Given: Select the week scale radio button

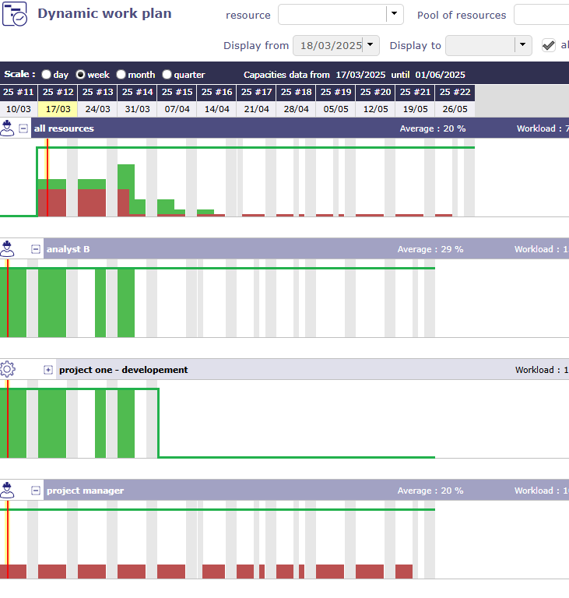Looking at the screenshot, I should click(80, 75).
